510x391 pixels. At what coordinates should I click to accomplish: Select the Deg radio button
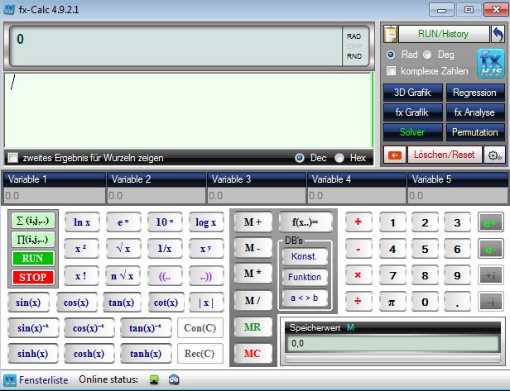pos(427,55)
